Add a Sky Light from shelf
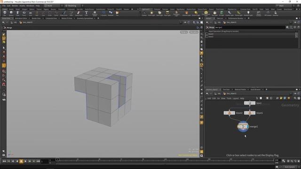Screen dimensions: 301x169 (x=215, y=14)
